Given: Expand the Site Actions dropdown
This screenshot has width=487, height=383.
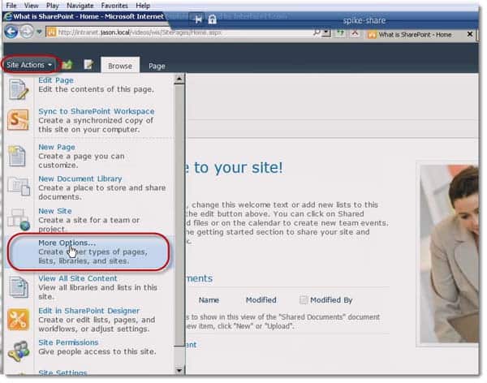Looking at the screenshot, I should click(30, 65).
